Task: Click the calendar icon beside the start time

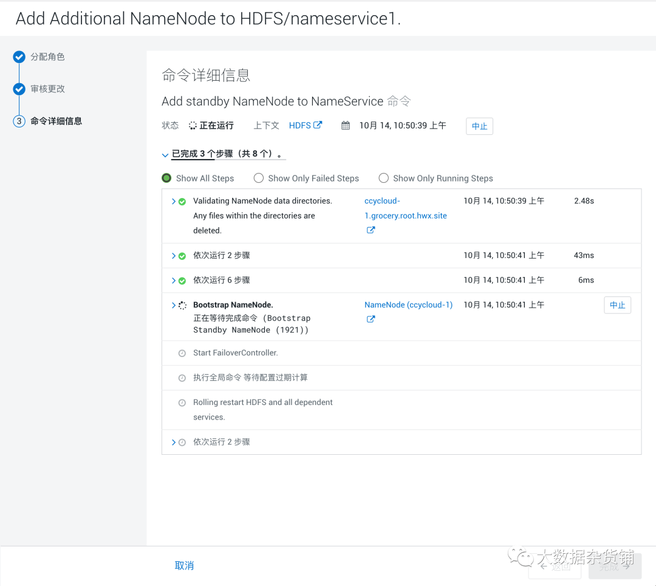Action: [x=346, y=126]
